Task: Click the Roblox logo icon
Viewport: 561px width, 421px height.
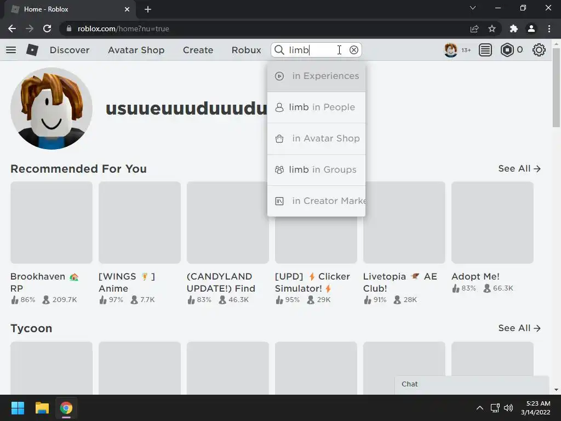Action: click(x=32, y=50)
